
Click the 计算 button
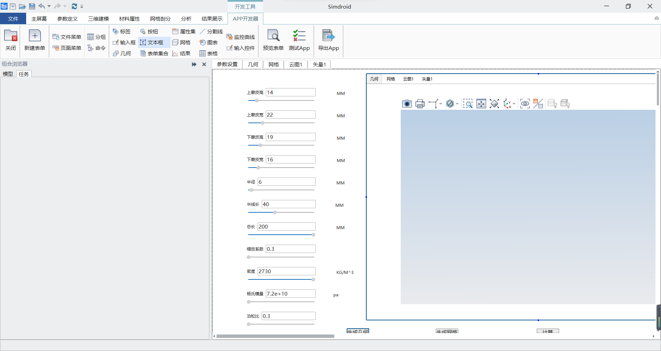pos(548,331)
